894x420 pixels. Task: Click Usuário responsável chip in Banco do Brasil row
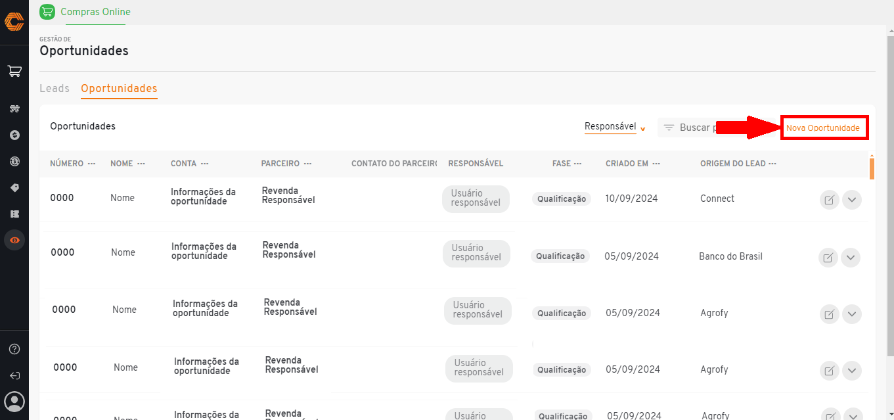click(x=477, y=252)
